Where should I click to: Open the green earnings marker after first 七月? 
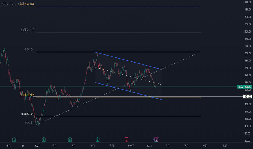(x=98, y=140)
